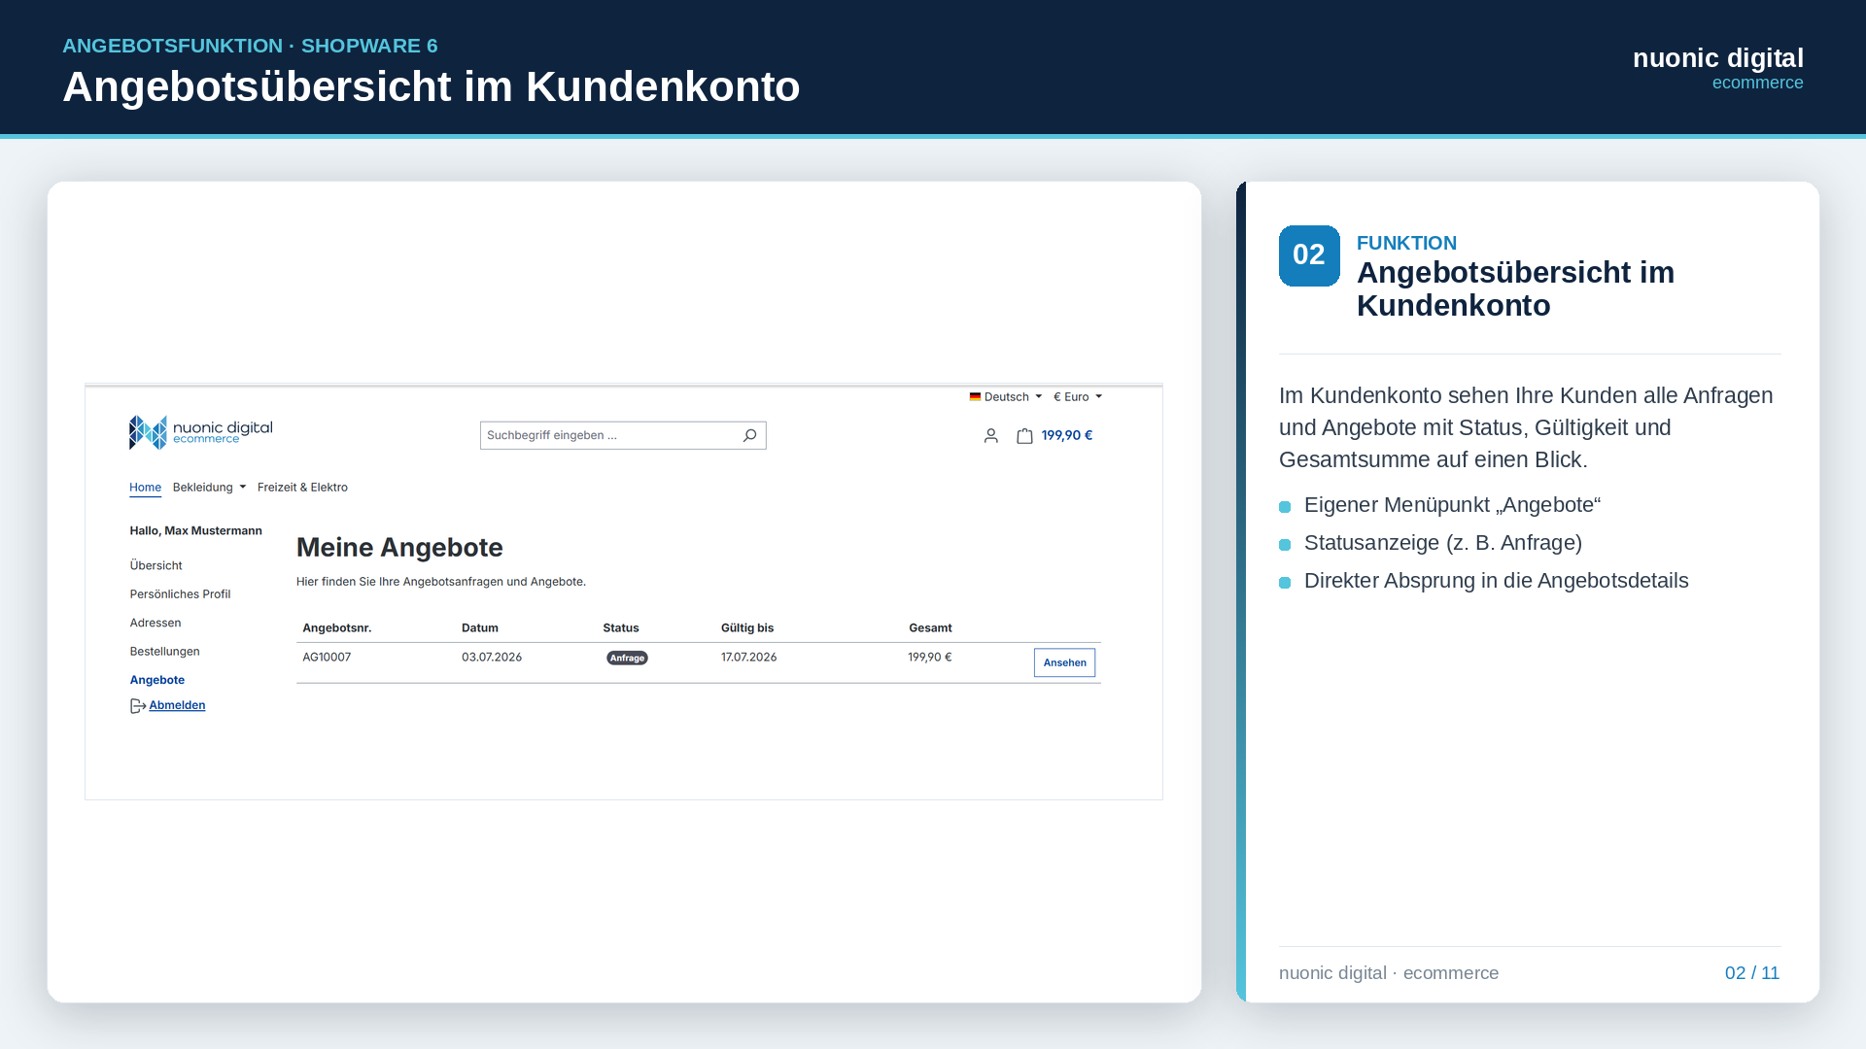The width and height of the screenshot is (1866, 1049).
Task: Click the German flag icon
Action: click(x=975, y=396)
